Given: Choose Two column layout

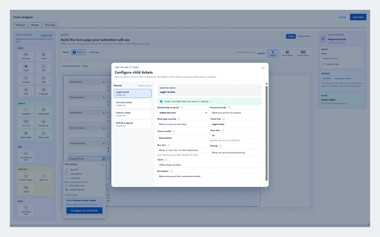Looking at the screenshot, I should [287, 53].
